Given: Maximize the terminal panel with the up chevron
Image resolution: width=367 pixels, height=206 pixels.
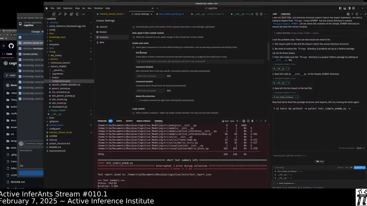Looking at the screenshot, I should tap(261, 121).
